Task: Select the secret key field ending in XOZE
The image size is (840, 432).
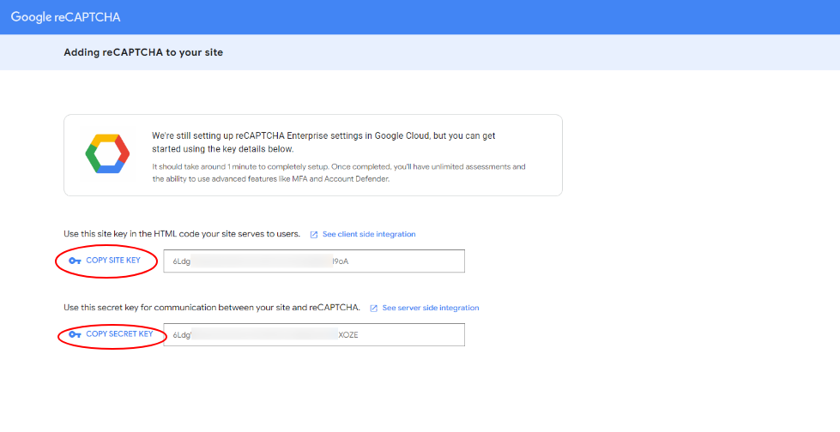Action: 314,334
